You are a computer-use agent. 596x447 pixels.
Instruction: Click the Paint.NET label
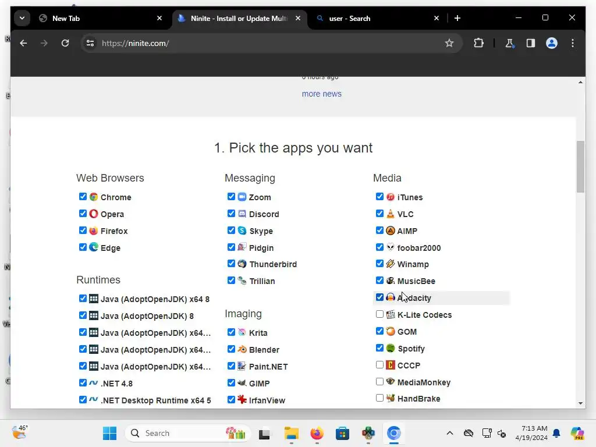[268, 367]
